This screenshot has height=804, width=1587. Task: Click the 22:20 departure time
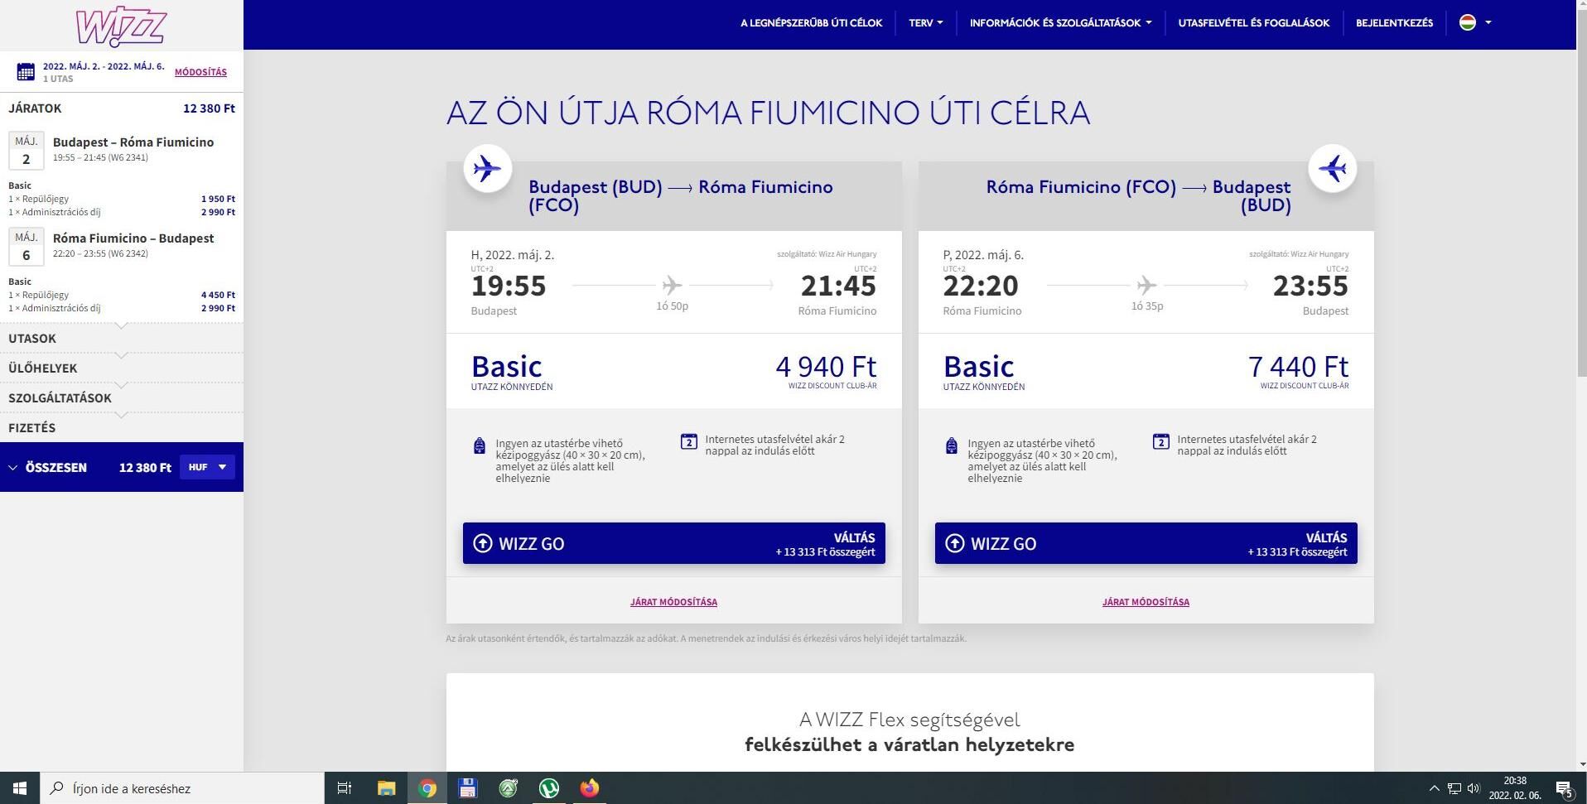click(x=981, y=286)
